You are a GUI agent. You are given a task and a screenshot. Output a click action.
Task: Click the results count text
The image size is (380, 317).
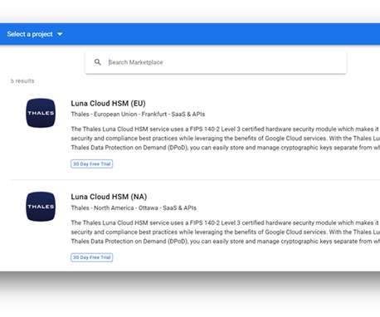coord(22,80)
